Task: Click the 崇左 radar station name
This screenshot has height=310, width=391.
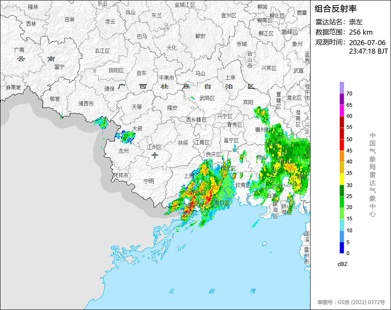Action: point(355,22)
